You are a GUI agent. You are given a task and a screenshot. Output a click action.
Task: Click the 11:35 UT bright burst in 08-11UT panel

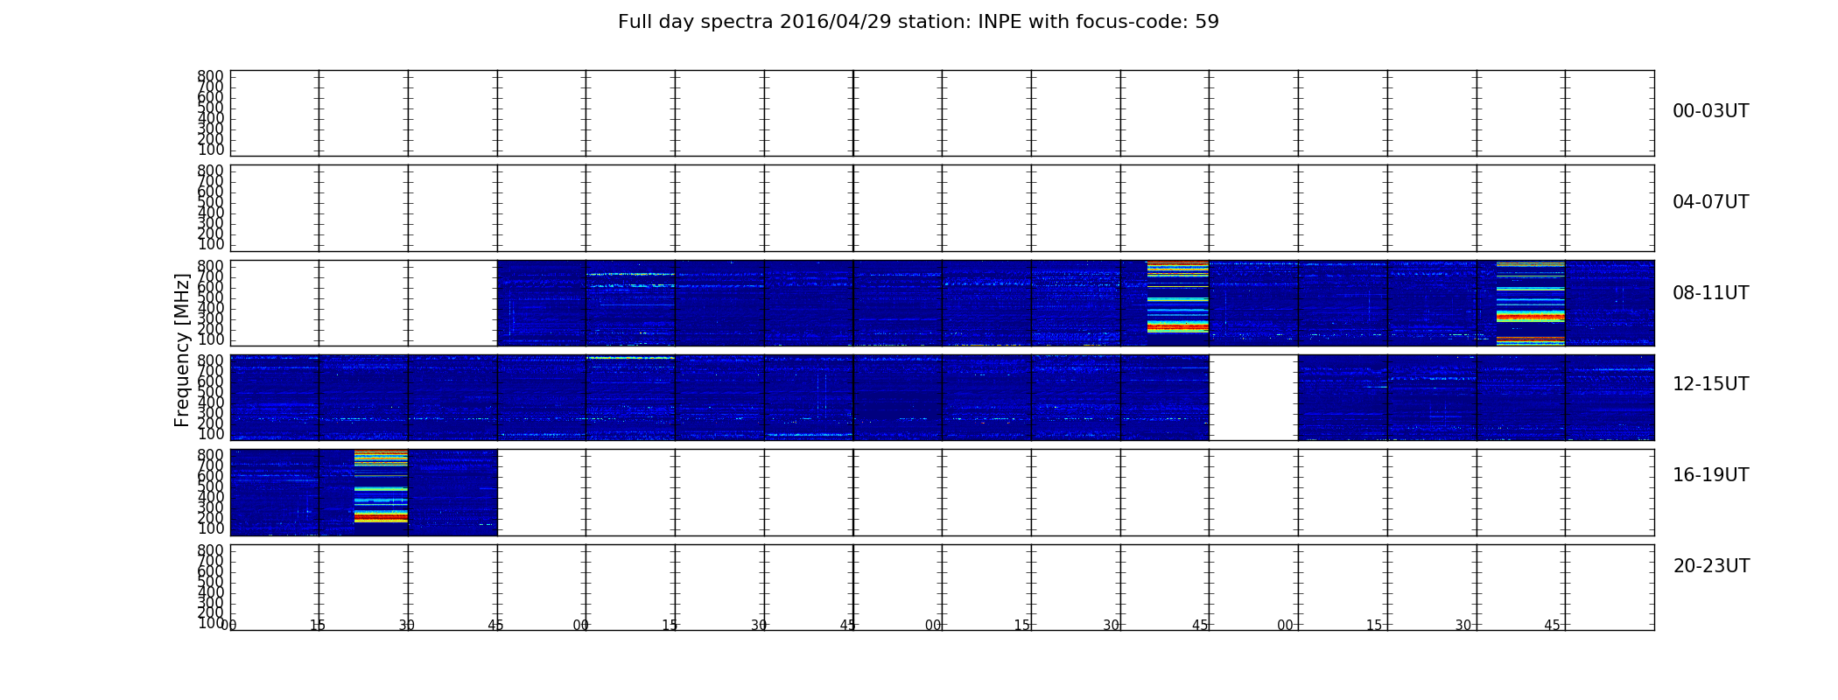pyautogui.click(x=1530, y=303)
